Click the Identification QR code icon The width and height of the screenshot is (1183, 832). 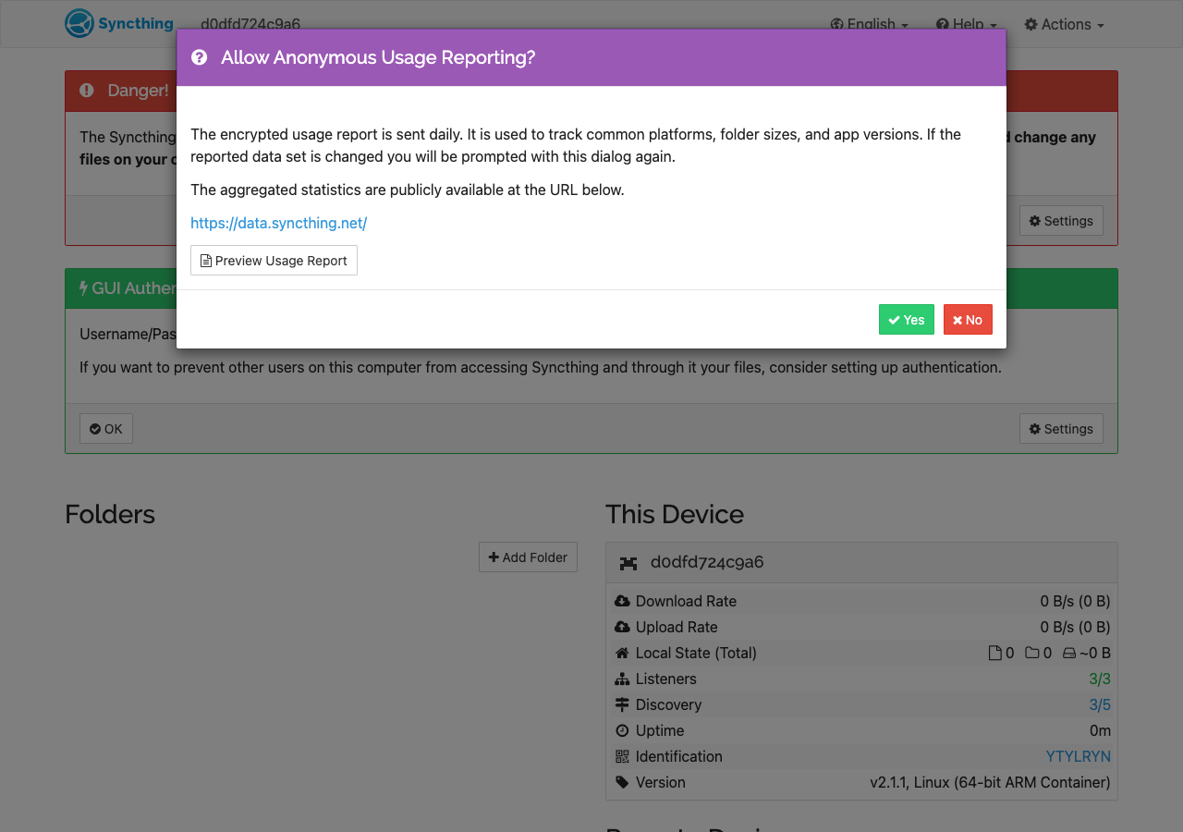622,756
